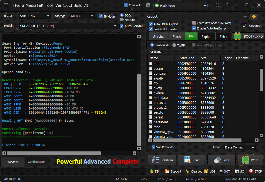Click the Filename column header
265x182 pixels.
247,58
